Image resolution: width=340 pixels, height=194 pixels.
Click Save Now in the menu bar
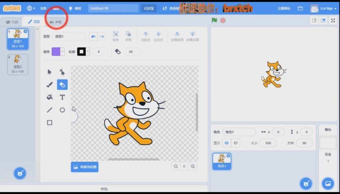point(284,8)
